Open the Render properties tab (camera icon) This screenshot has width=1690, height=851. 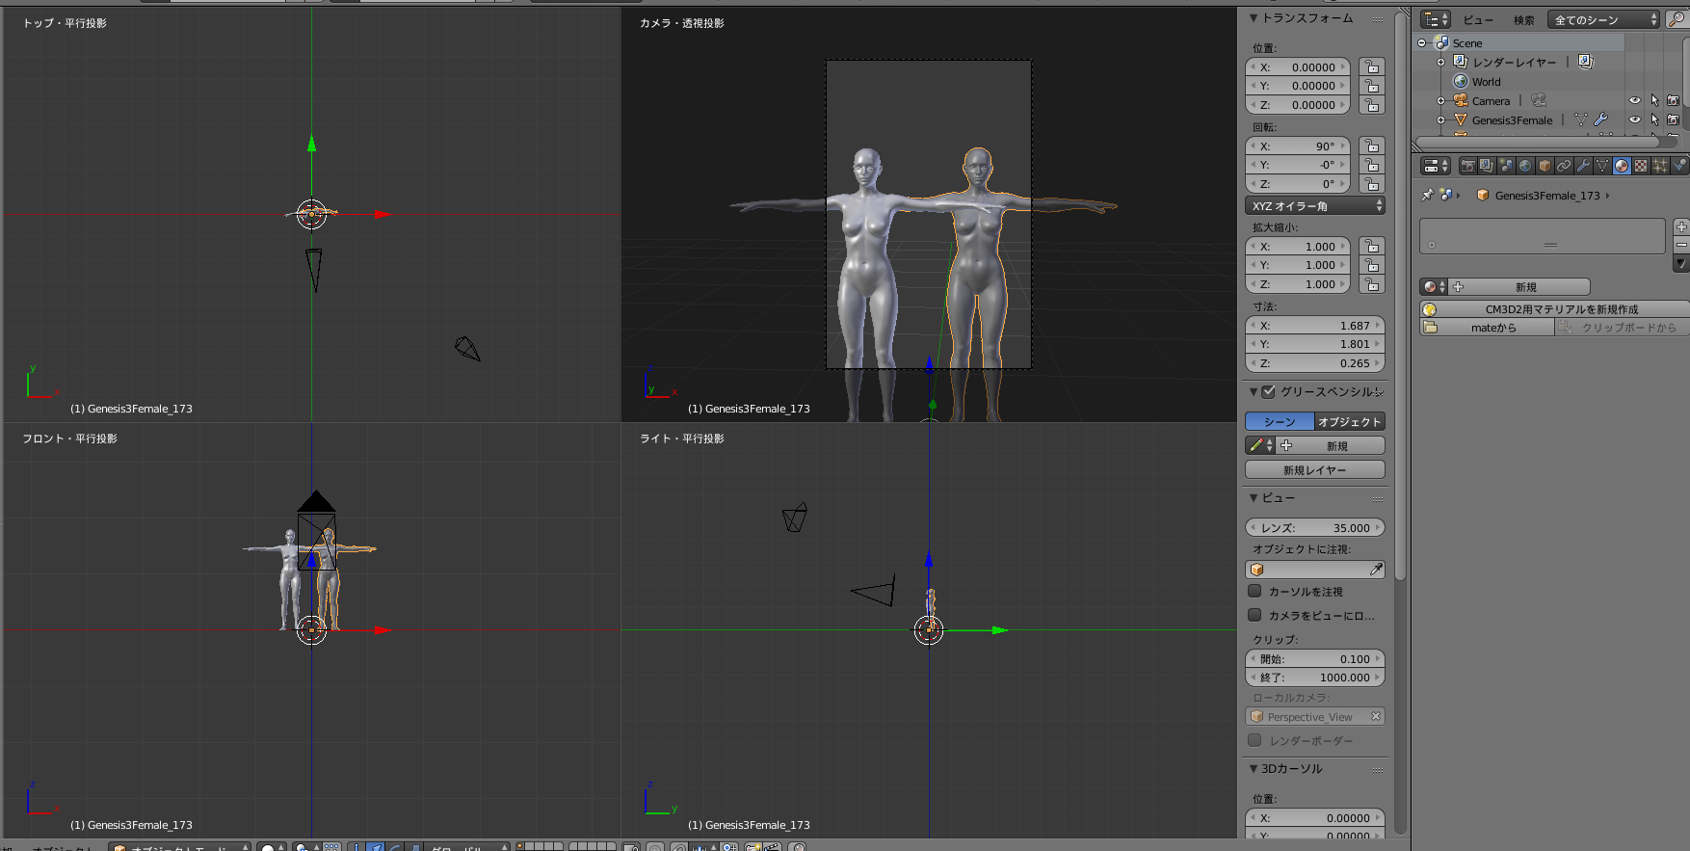coord(1468,166)
